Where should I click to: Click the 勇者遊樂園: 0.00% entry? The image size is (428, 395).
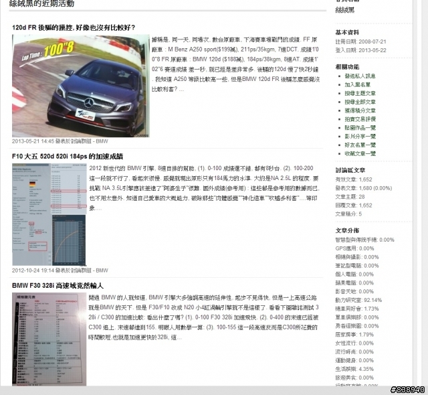coord(357,326)
